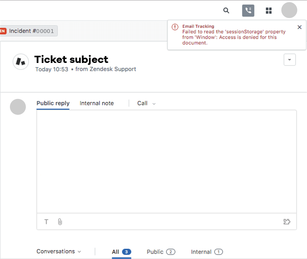Open the apps puzzle piece icon
Image resolution: width=307 pixels, height=259 pixels.
tap(287, 221)
